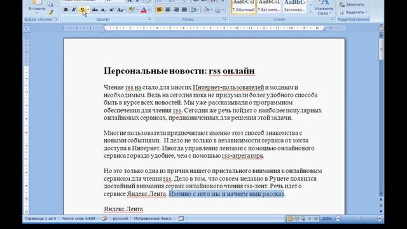Click Next Page browse button
This screenshot has width=407, height=229.
(x=381, y=211)
